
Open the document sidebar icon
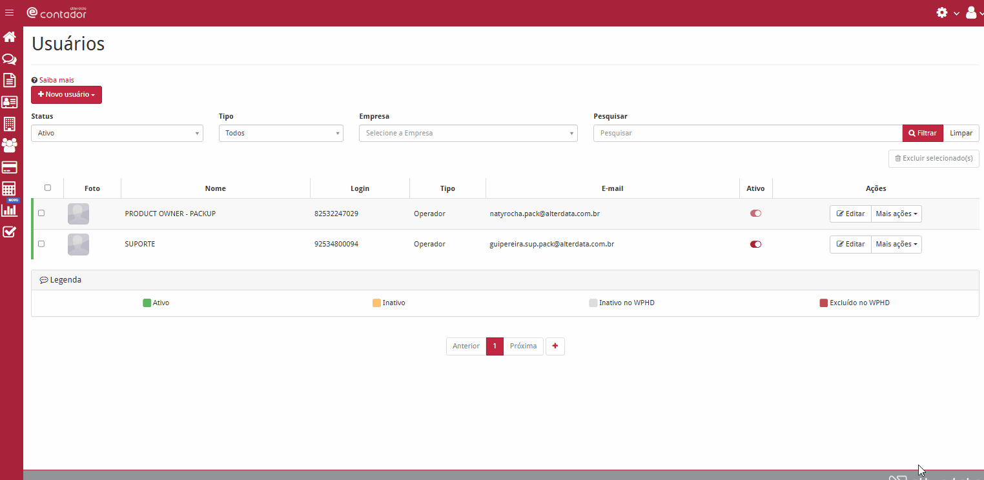click(9, 80)
